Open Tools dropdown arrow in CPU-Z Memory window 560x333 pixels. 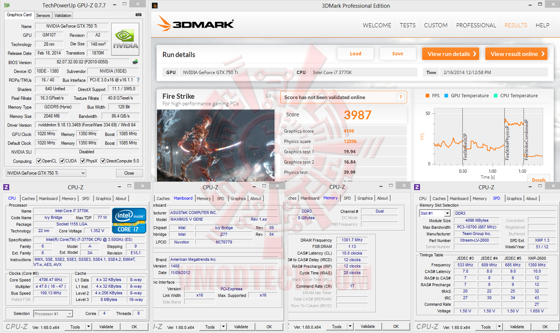point(350,326)
